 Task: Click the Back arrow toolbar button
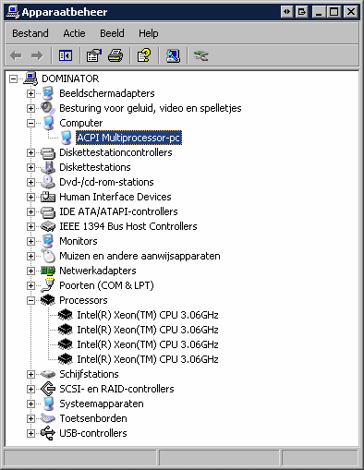coord(16,55)
